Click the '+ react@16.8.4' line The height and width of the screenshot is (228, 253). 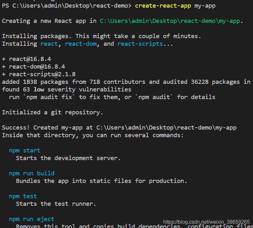(x=26, y=59)
